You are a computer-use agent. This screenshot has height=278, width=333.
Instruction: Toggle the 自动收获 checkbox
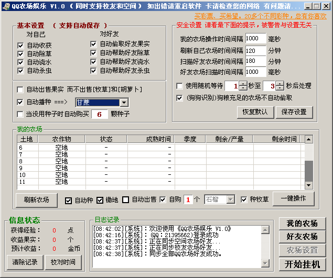(x=21, y=45)
